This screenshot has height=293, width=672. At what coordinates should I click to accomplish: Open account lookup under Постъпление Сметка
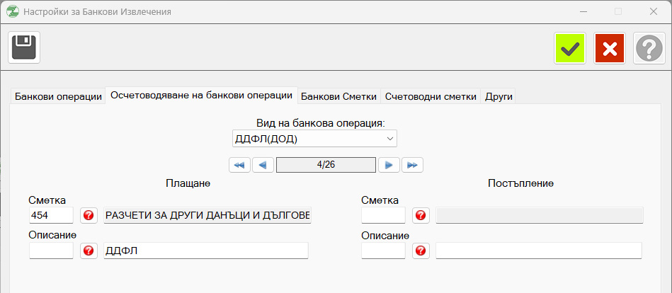[x=421, y=215]
